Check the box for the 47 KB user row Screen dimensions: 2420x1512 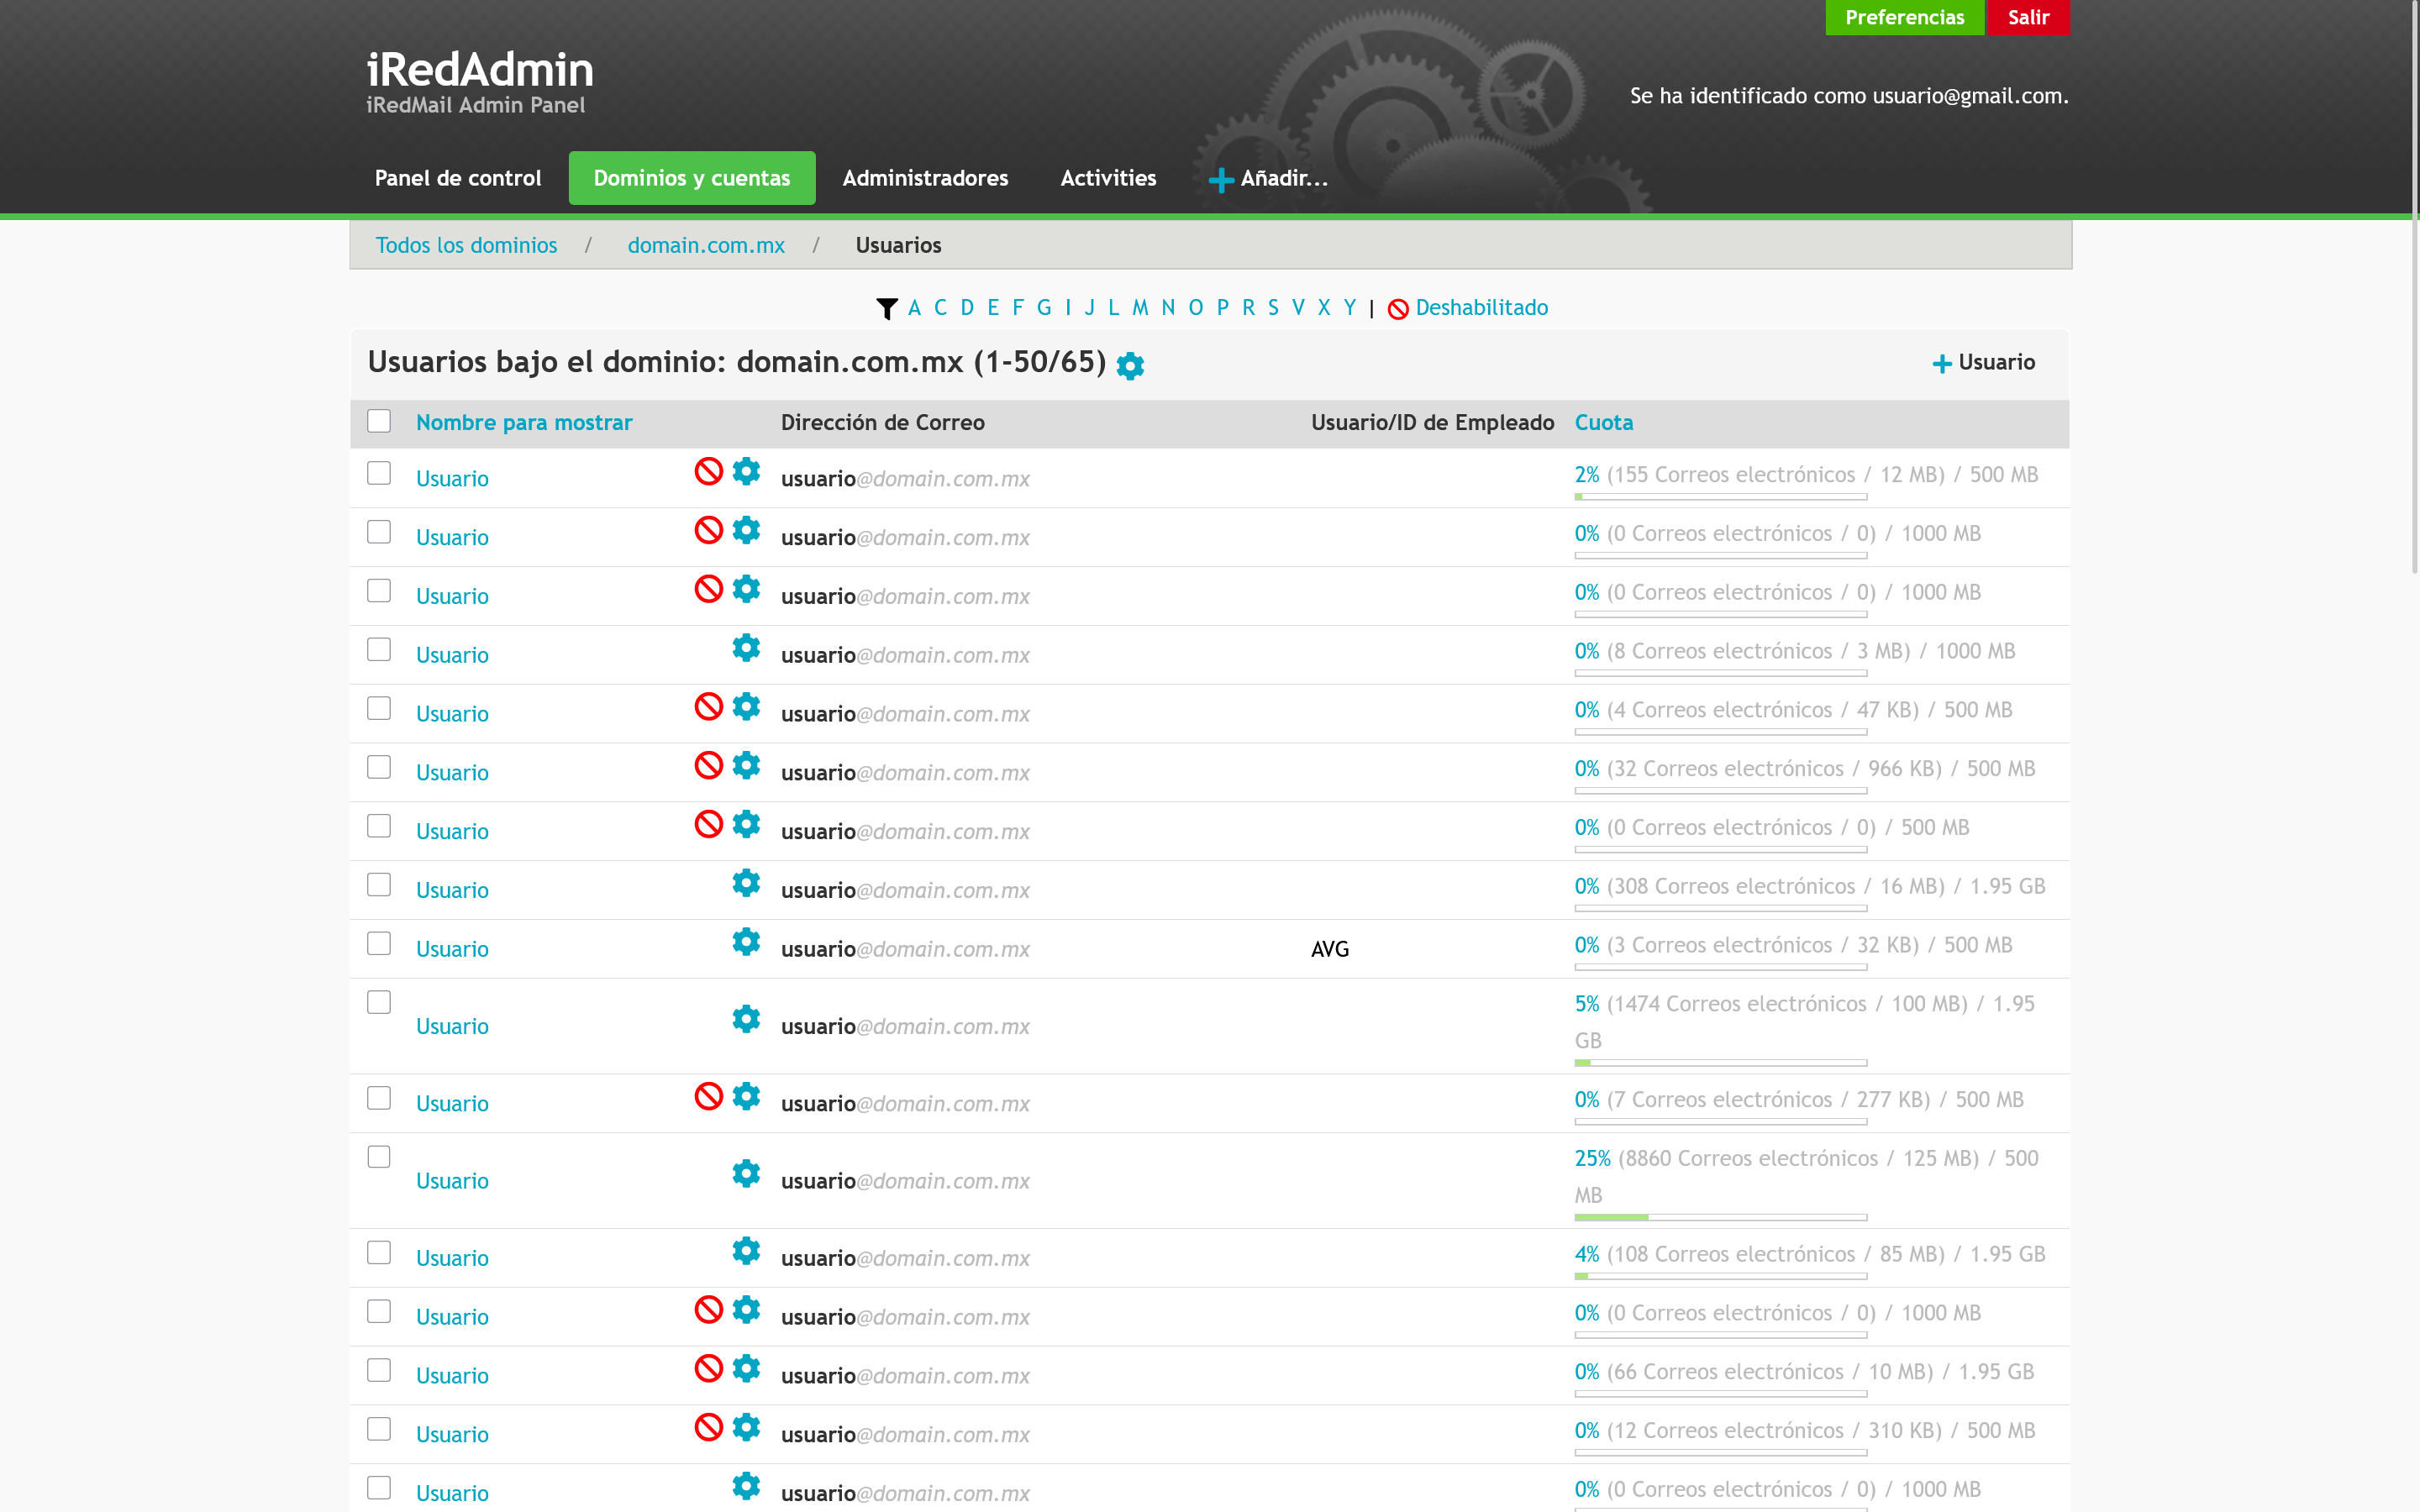point(379,709)
